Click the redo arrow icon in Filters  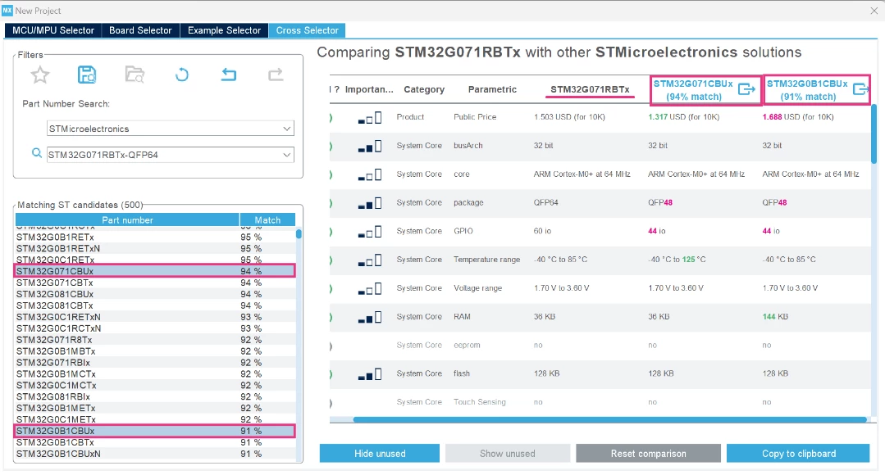pyautogui.click(x=276, y=75)
